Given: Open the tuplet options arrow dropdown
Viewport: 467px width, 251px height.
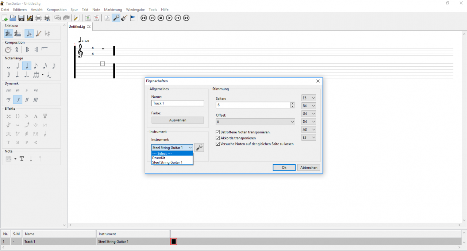Looking at the screenshot, I should [43, 75].
